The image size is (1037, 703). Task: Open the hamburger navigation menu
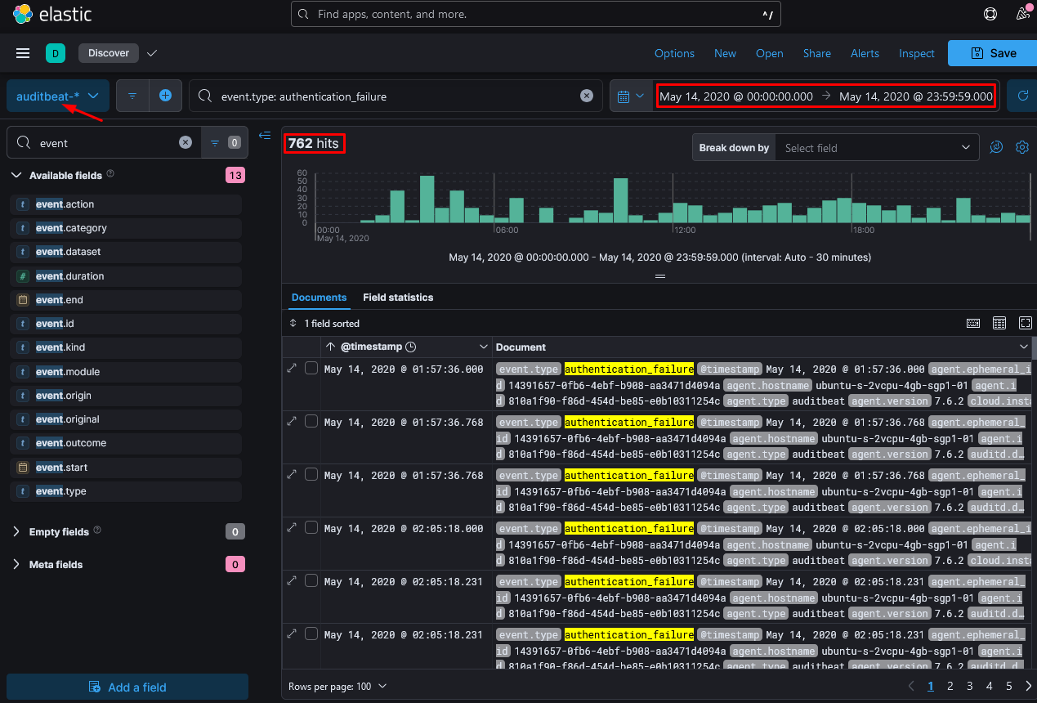[x=23, y=53]
